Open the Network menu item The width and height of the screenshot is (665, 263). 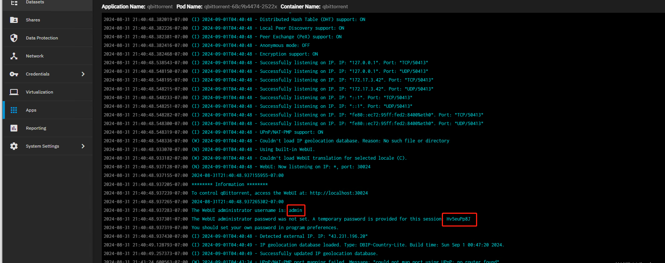click(x=48, y=56)
